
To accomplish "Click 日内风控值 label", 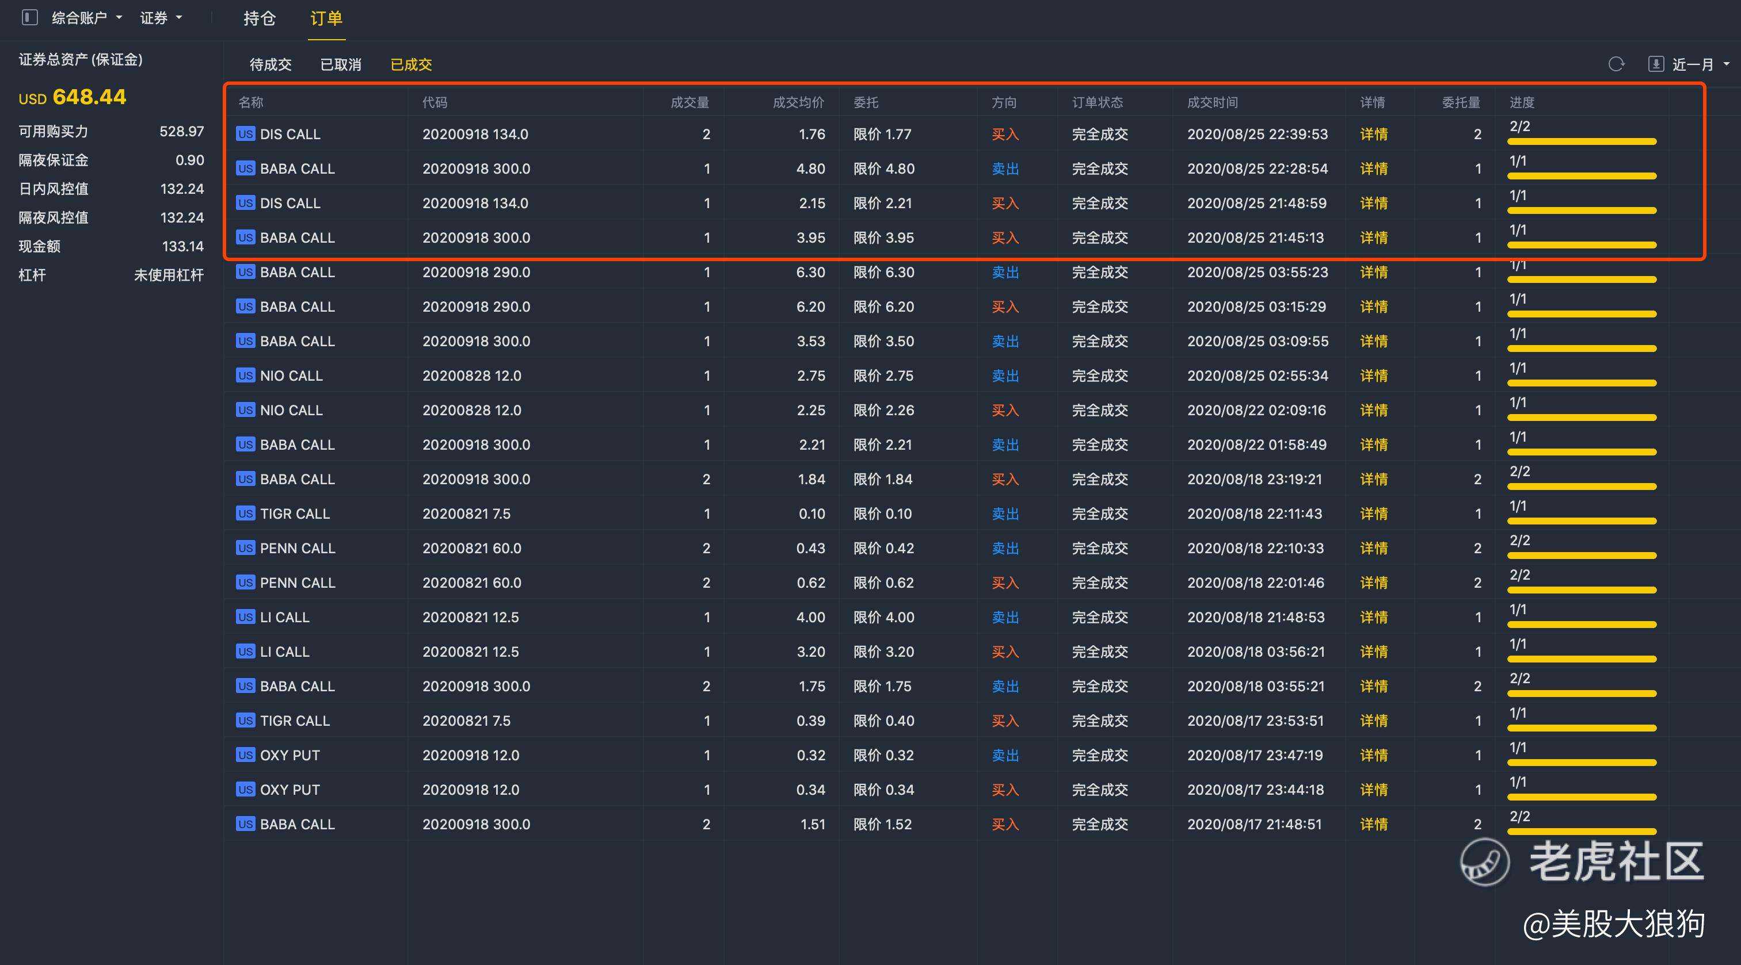I will point(54,189).
